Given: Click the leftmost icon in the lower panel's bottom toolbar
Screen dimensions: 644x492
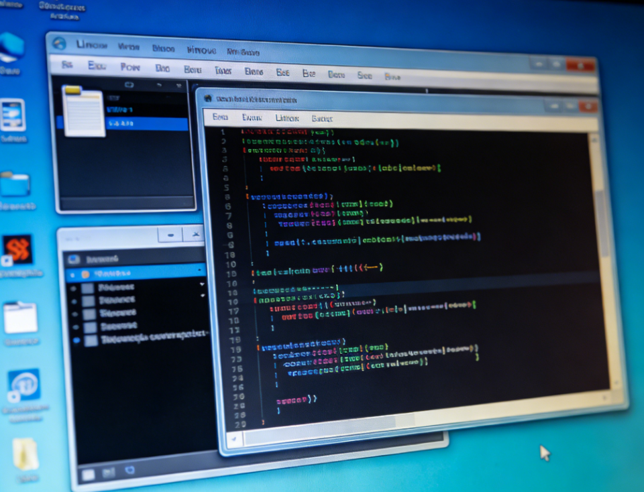Looking at the screenshot, I should click(x=88, y=475).
